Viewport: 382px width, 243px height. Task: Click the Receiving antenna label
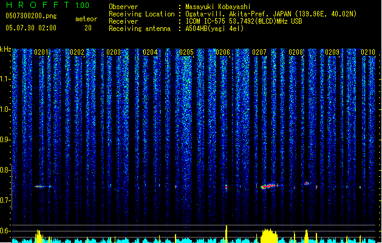140,29
